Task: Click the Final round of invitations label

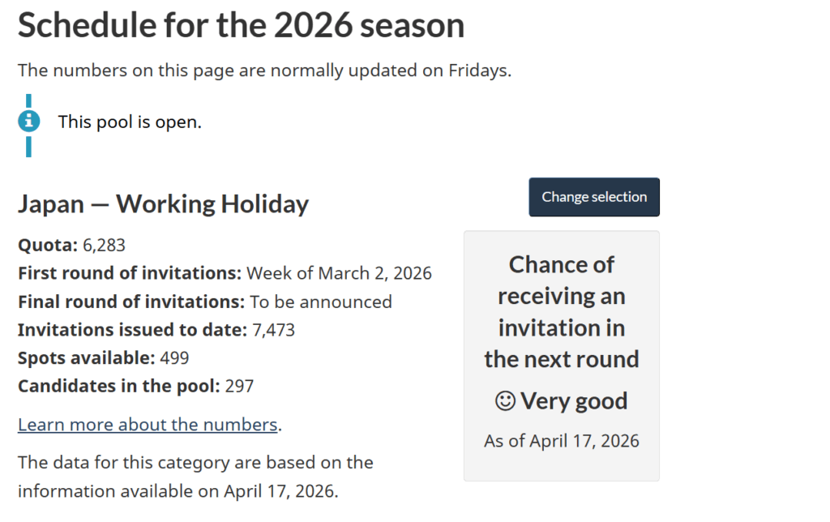Action: pos(130,302)
